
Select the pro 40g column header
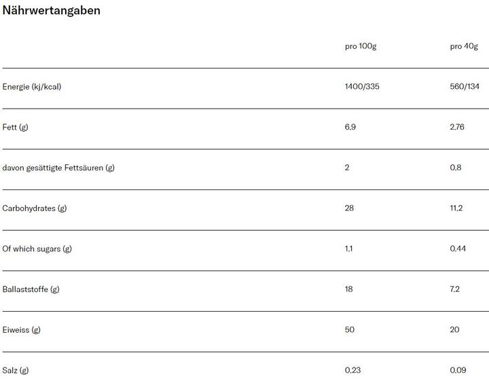pos(464,46)
